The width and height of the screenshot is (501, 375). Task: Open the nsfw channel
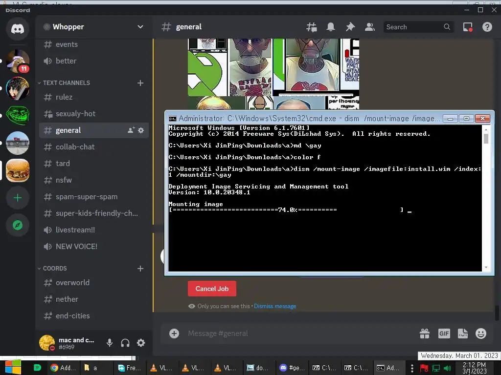point(93,180)
